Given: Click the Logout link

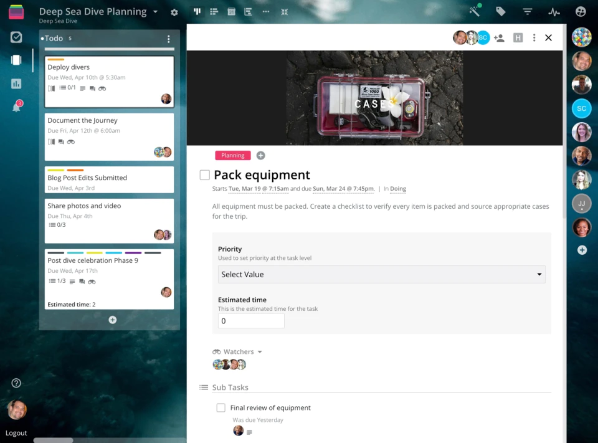Looking at the screenshot, I should (16, 433).
